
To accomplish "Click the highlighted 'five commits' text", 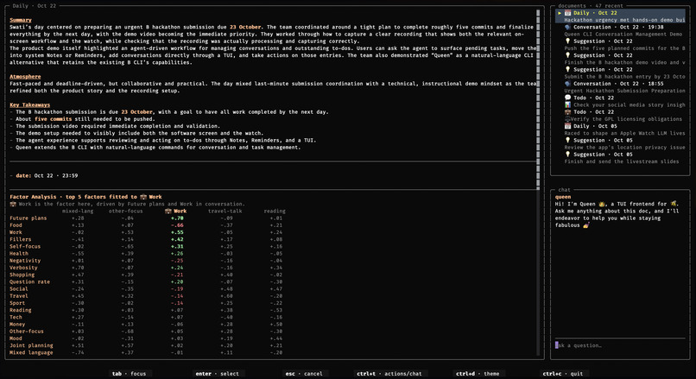I will tap(53, 119).
